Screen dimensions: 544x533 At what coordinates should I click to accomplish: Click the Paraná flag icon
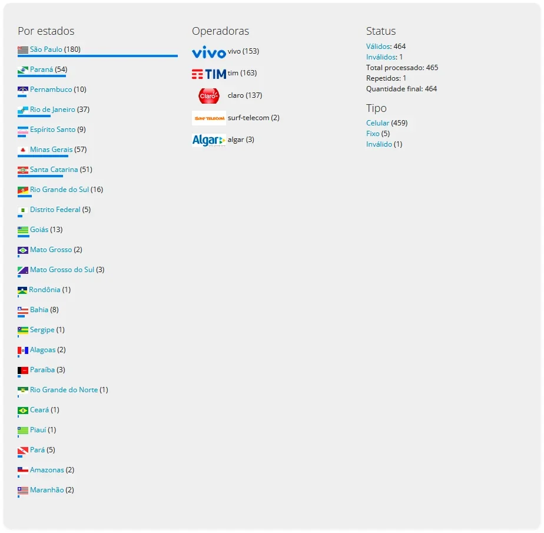[x=23, y=70]
